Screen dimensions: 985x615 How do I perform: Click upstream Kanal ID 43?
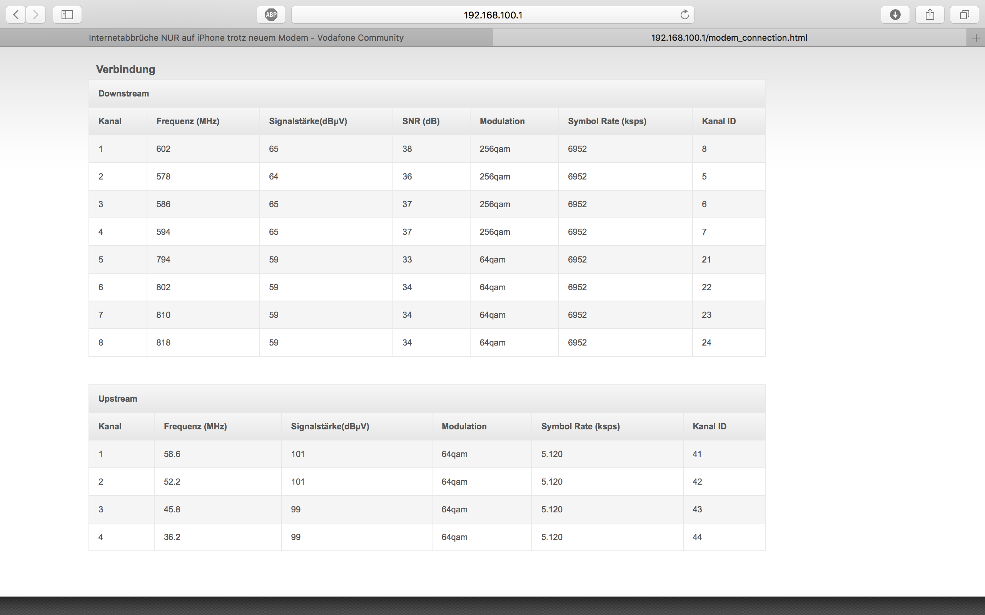697,509
